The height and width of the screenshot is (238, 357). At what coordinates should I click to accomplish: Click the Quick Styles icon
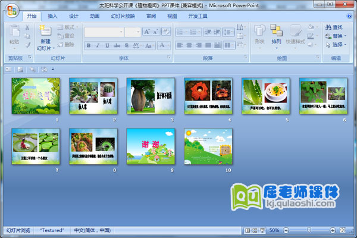296,31
